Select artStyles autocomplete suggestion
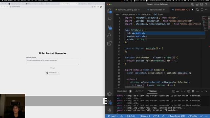The width and height of the screenshot is (210, 118). pyautogui.click(x=168, y=36)
